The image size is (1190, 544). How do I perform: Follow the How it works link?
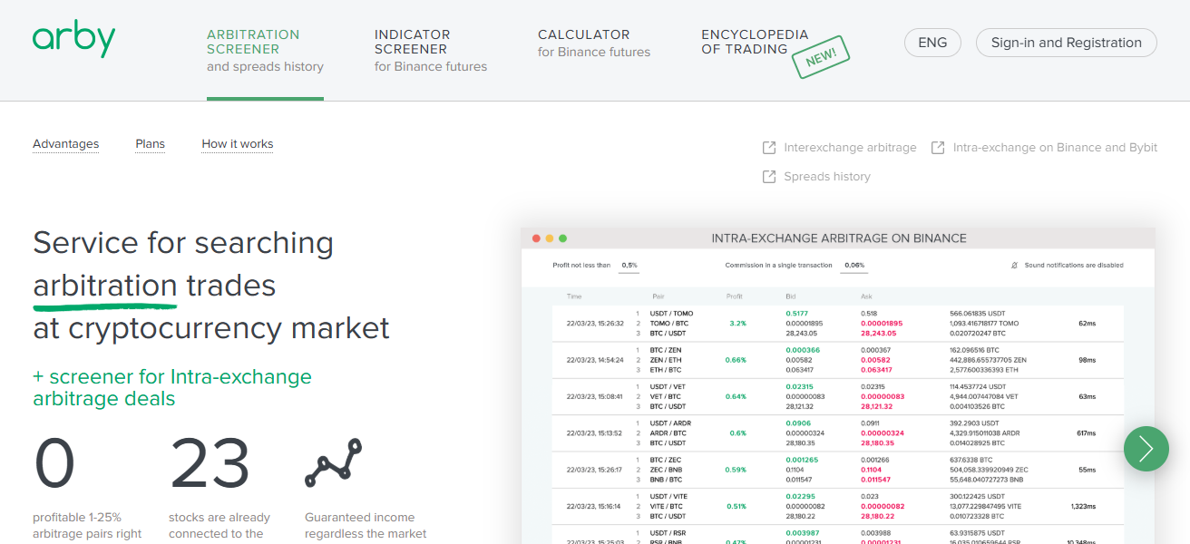(237, 144)
